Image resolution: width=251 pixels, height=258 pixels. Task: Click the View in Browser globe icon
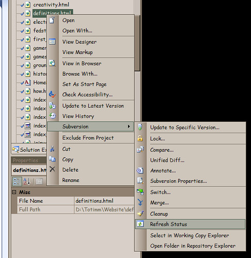[x=52, y=63]
